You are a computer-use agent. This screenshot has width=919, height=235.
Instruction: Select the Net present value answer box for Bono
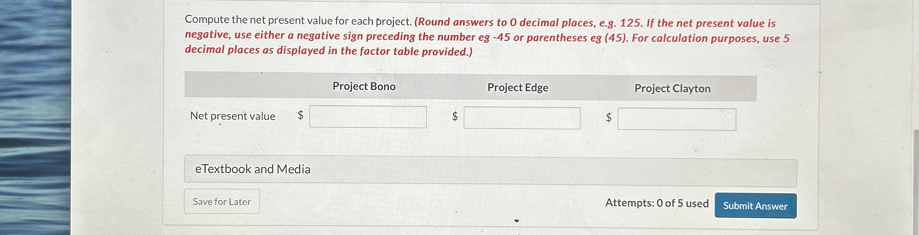(x=368, y=116)
